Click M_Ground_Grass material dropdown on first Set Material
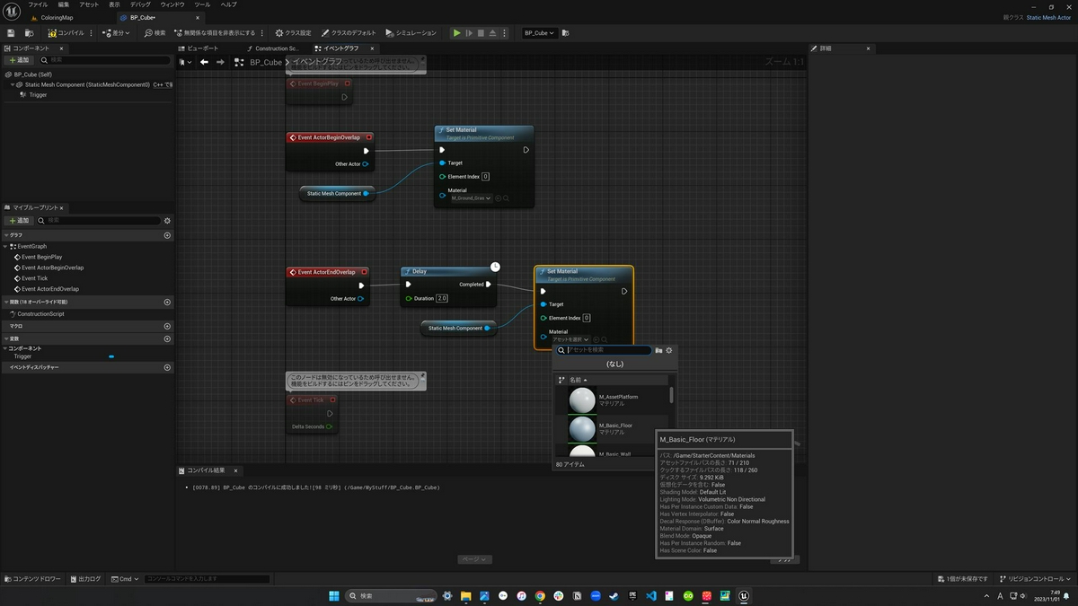 (471, 198)
